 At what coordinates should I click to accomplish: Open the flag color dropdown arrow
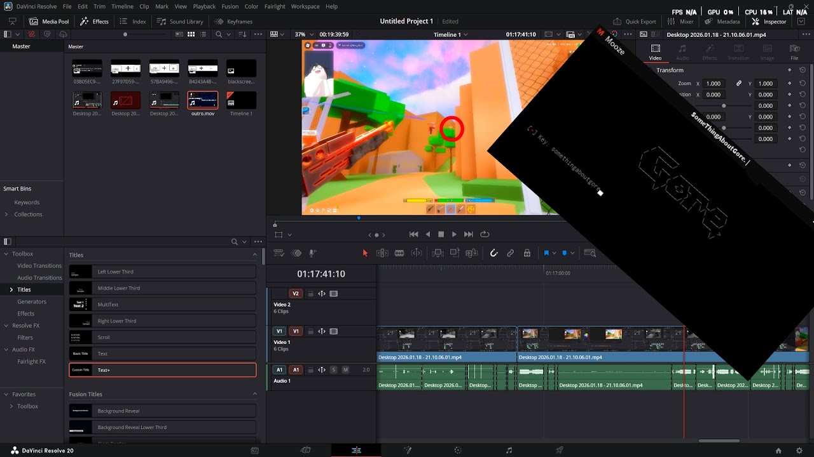pyautogui.click(x=554, y=253)
